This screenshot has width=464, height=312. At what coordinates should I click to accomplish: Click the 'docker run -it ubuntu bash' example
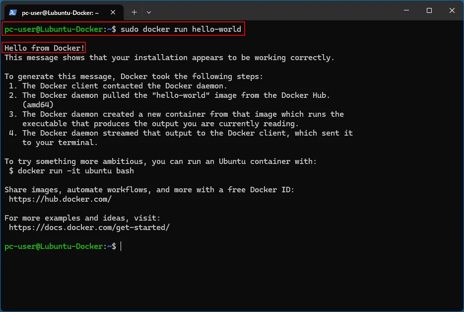click(75, 171)
